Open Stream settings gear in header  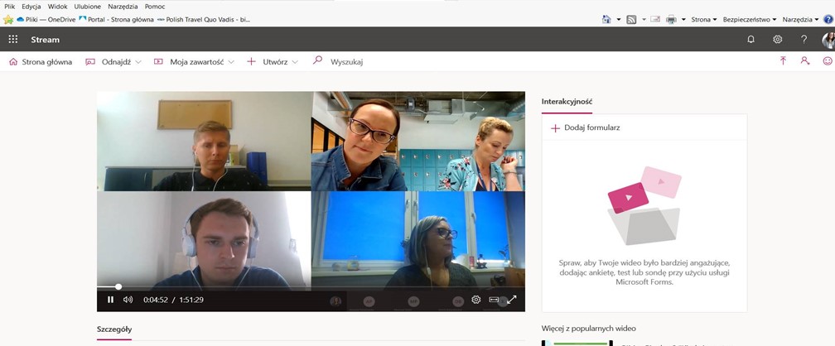[x=778, y=40]
